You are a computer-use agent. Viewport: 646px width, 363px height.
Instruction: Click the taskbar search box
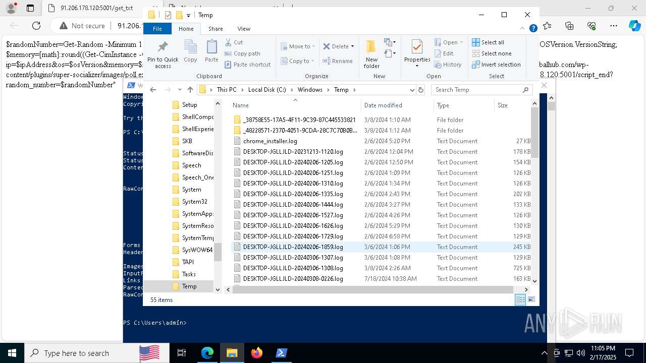click(x=96, y=353)
